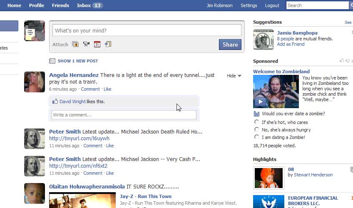Open Settings in top bar
Viewport: 353px width, 208px height.
(x=249, y=5)
